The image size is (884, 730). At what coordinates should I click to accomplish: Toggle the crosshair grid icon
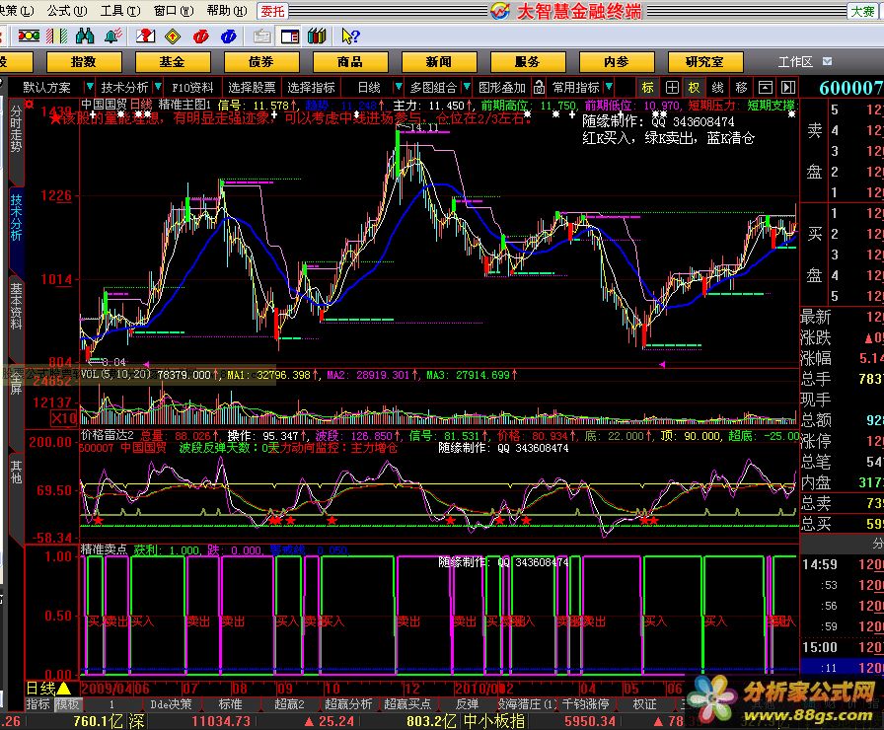[672, 88]
